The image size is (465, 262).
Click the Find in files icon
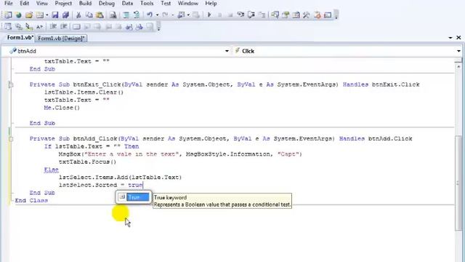(x=113, y=15)
